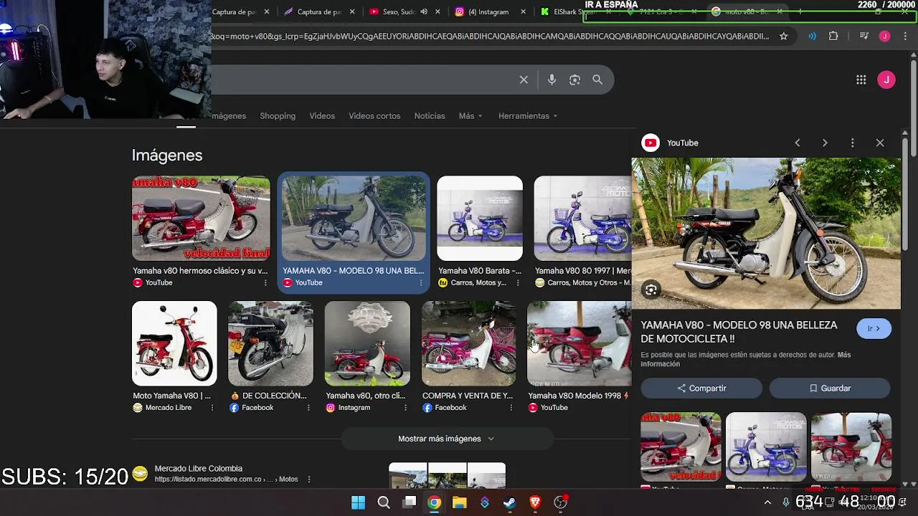
Task: Open 'Yamaha v80, otro cli...' Instagram thumbnail
Action: click(367, 343)
